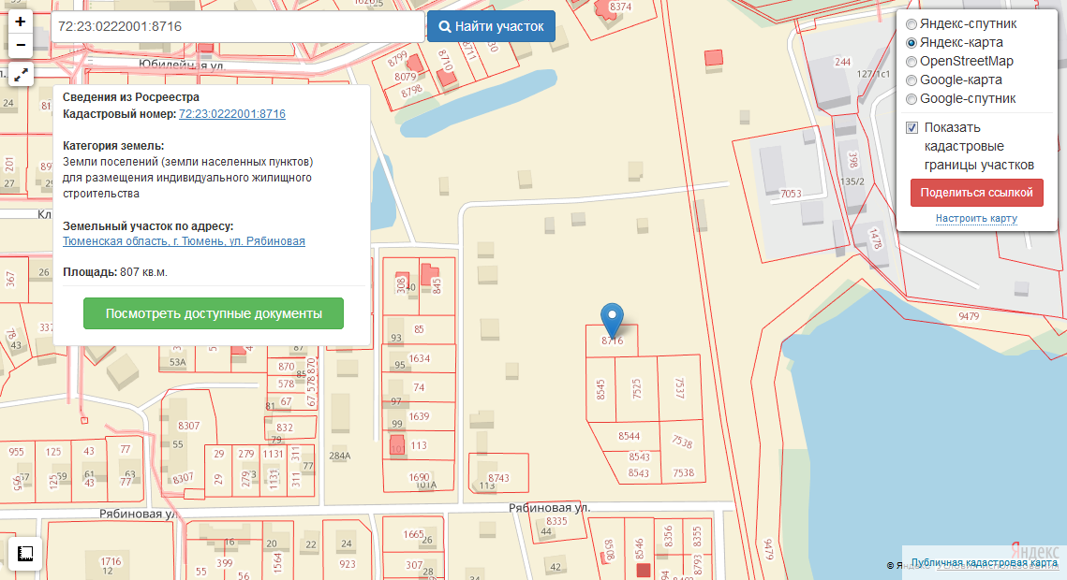Click parcel label 8545 on map
The height and width of the screenshot is (580, 1067).
(600, 389)
